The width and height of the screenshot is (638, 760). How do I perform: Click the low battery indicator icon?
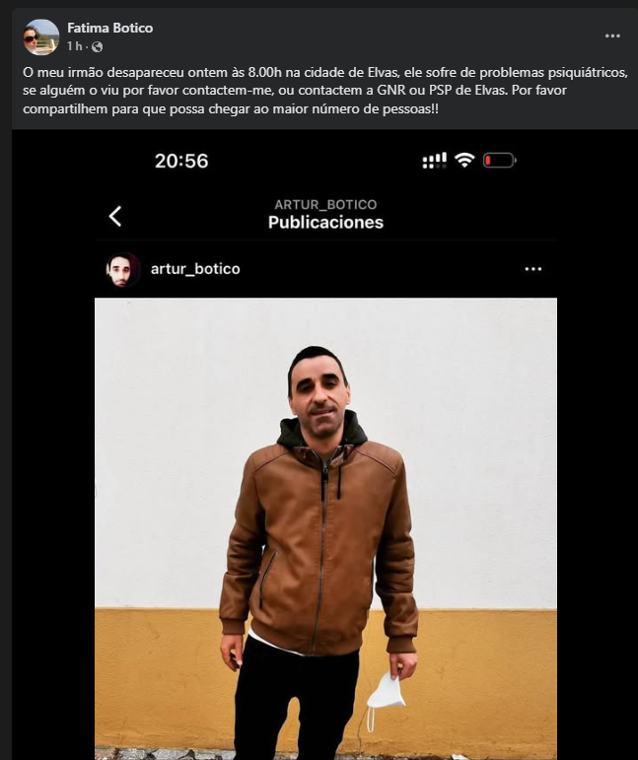click(499, 161)
